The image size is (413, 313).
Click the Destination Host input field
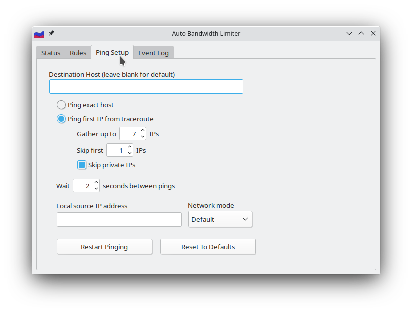coord(146,86)
